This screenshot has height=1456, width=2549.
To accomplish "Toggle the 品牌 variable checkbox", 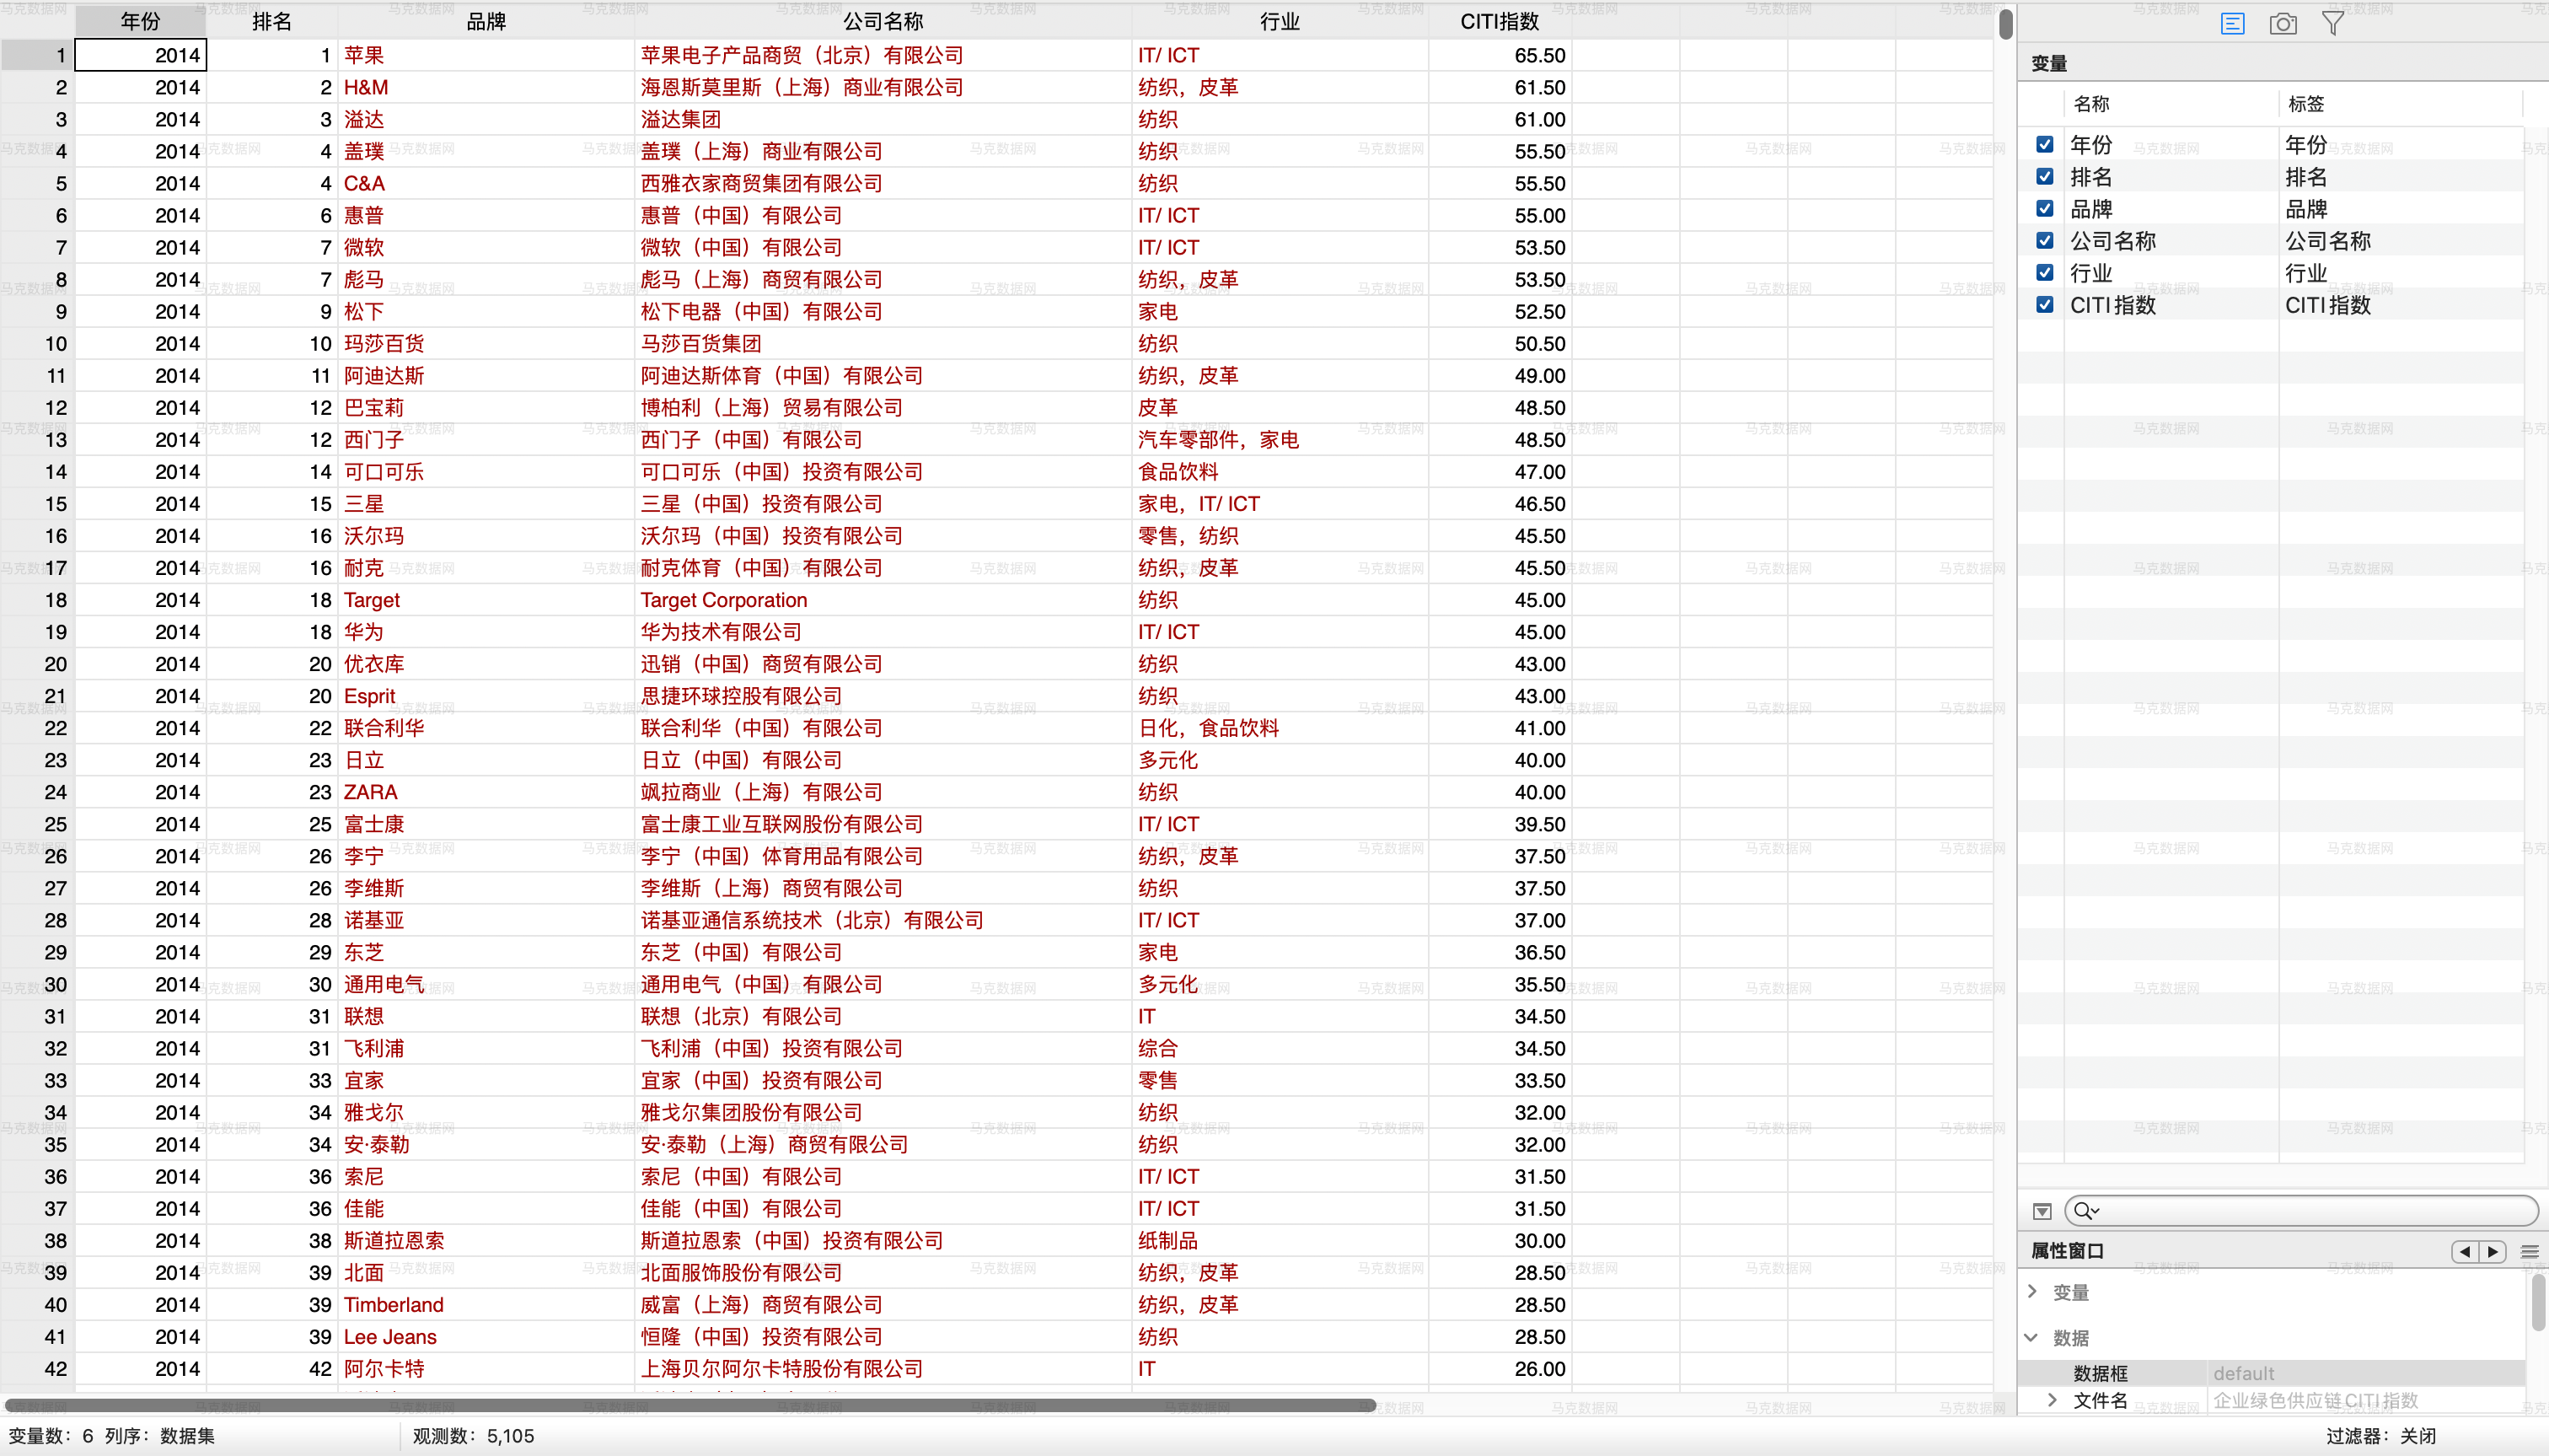I will click(x=2045, y=209).
